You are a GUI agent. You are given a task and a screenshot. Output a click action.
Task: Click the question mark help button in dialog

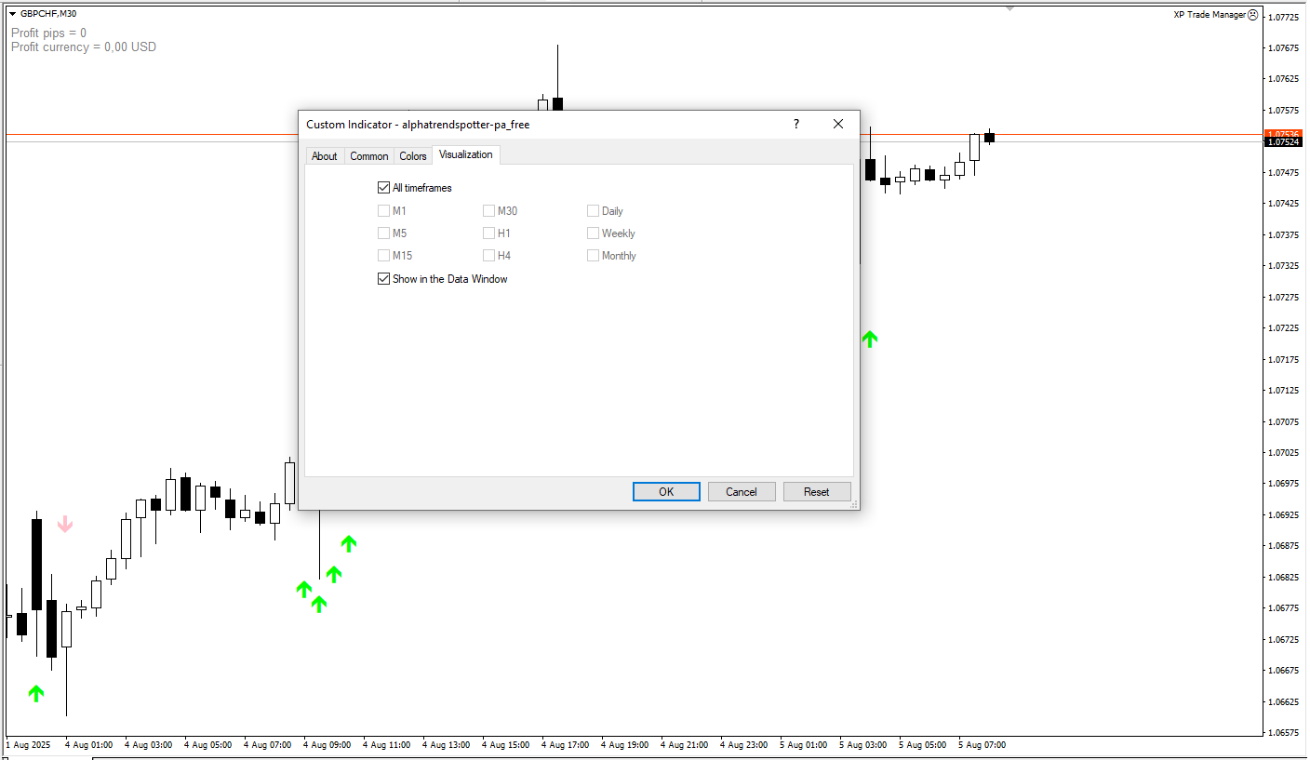pyautogui.click(x=795, y=124)
